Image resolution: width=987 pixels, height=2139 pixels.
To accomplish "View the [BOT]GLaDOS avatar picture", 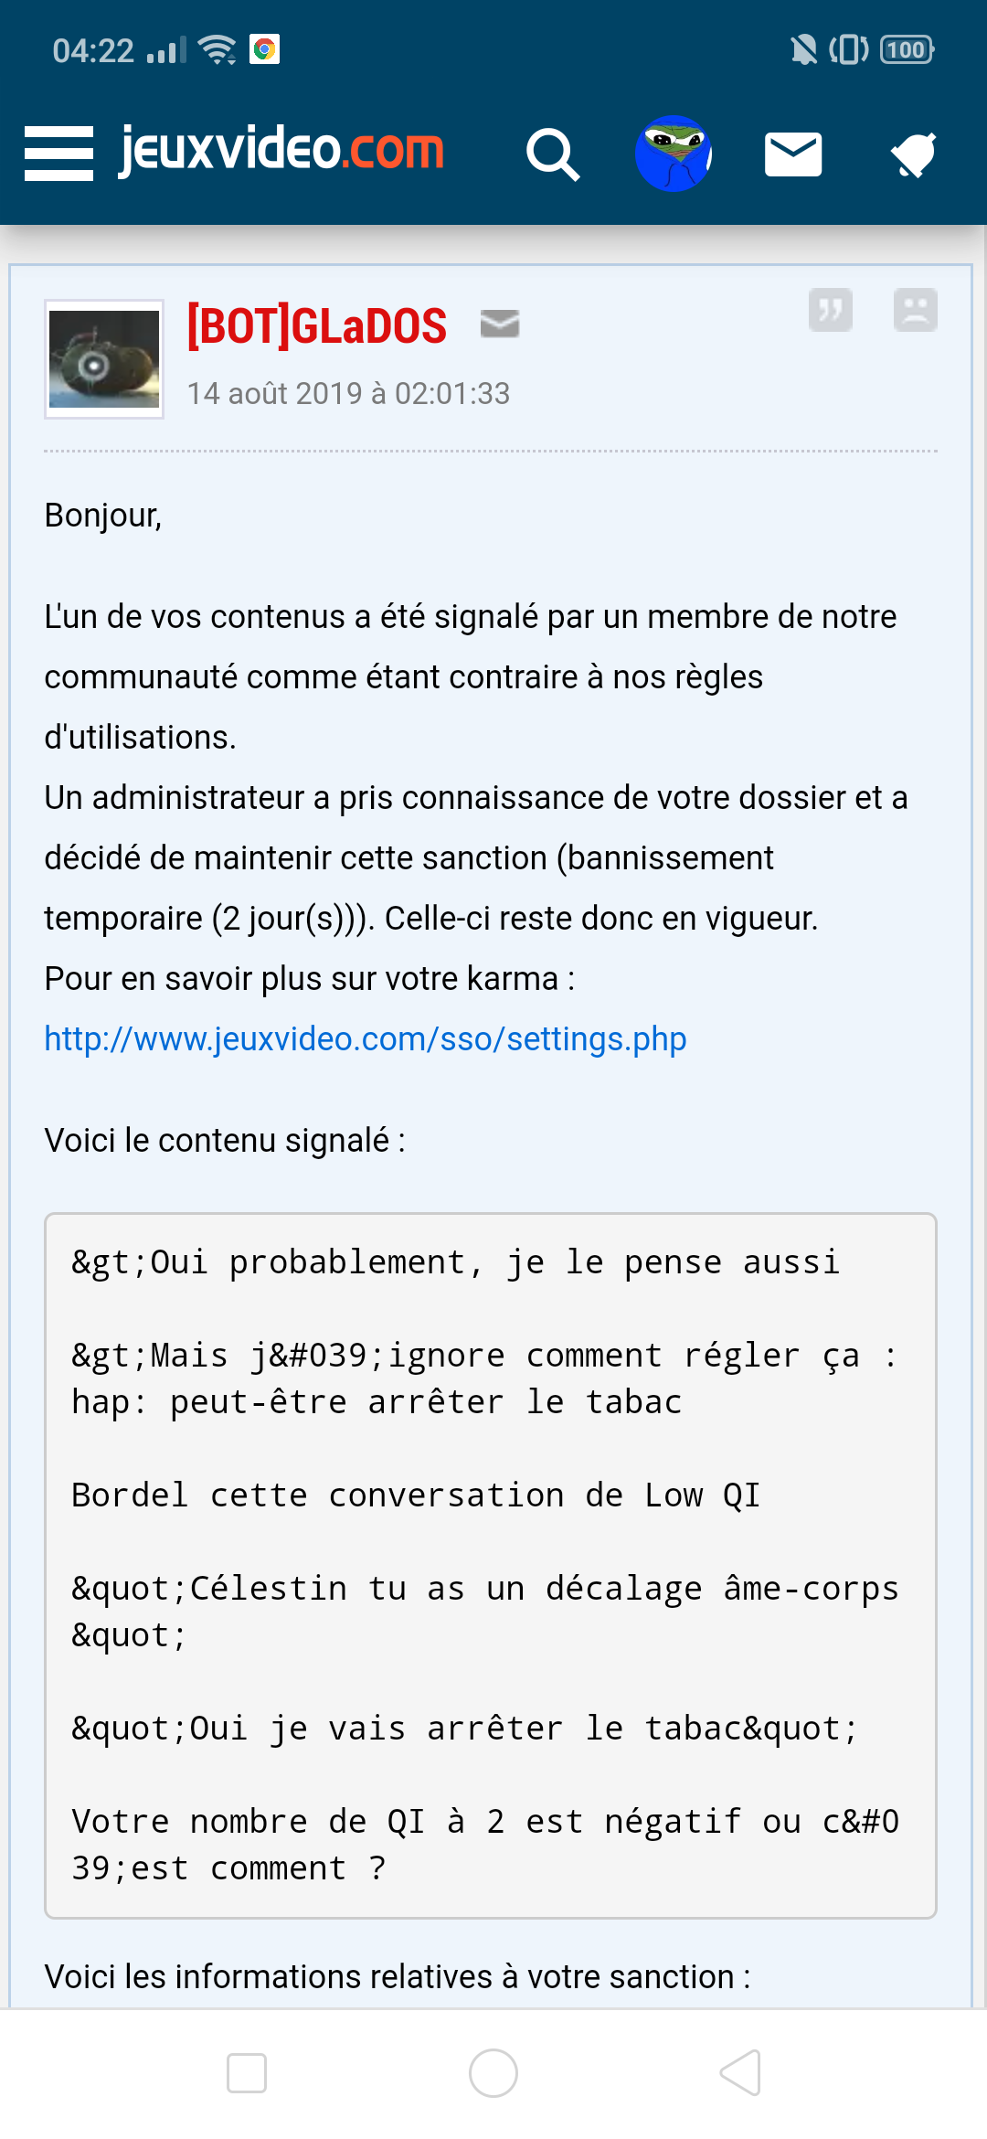I will [104, 359].
